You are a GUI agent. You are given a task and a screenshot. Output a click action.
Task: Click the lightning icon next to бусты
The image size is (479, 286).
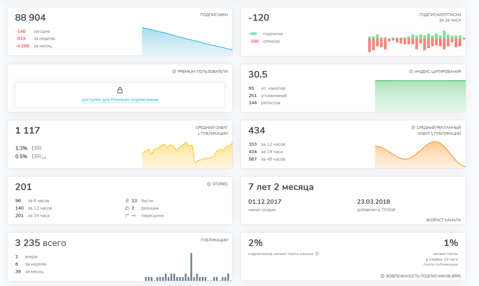[x=127, y=201]
